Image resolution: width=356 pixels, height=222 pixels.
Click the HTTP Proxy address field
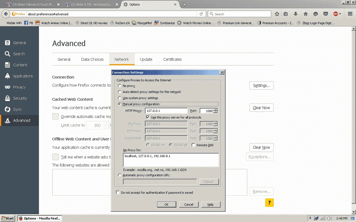pos(166,111)
